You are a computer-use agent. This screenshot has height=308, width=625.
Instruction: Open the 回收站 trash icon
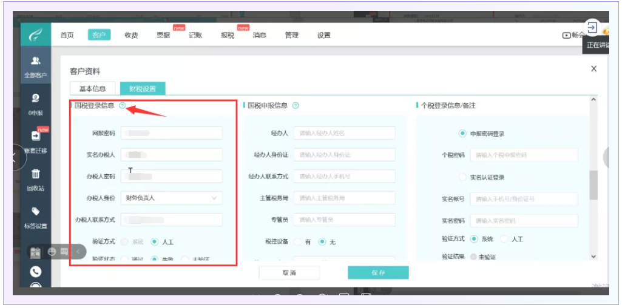pos(35,178)
